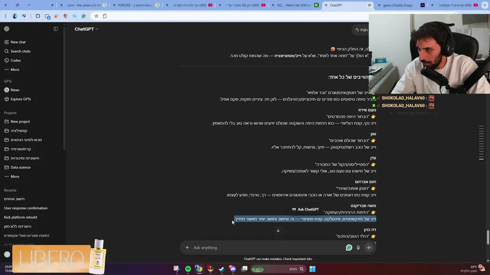Open the browser three-dot menu
The image size is (490, 275).
(5, 16)
